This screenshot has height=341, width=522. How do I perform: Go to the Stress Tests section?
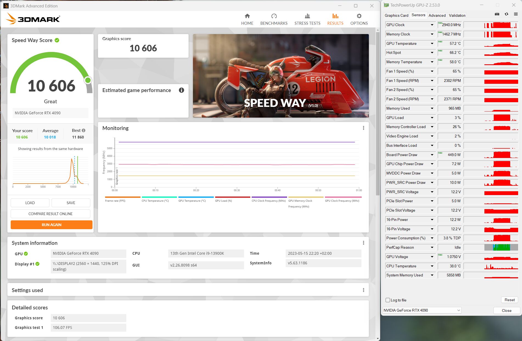pos(307,19)
